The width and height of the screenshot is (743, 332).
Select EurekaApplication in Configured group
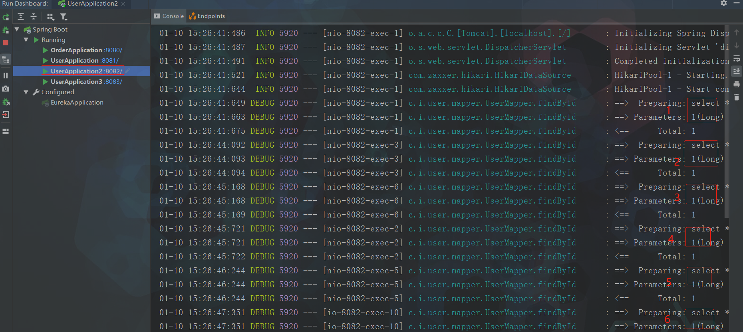77,102
